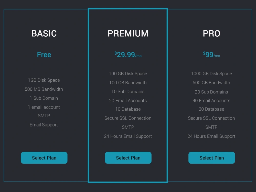
Task: Click Secure SSL Connection under Pro
Action: (211, 118)
